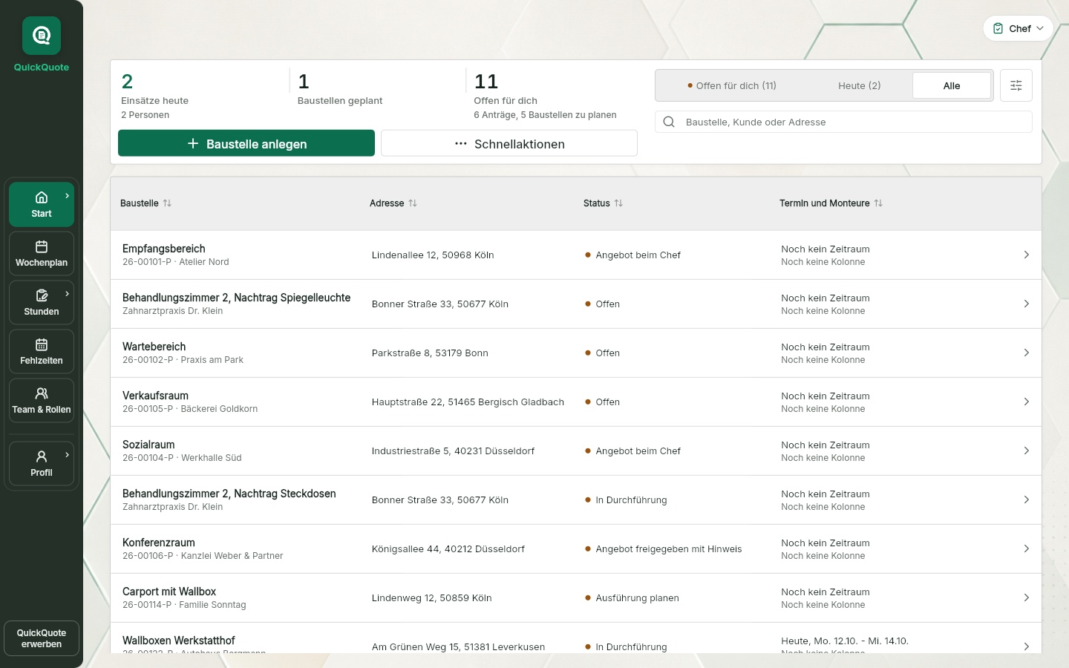Select the Alle tab
The image size is (1069, 668).
[952, 85]
